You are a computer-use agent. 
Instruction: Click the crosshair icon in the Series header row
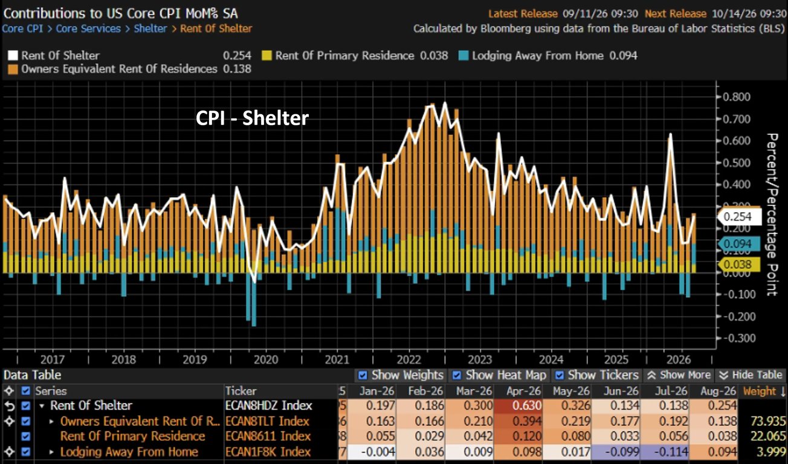coord(8,391)
